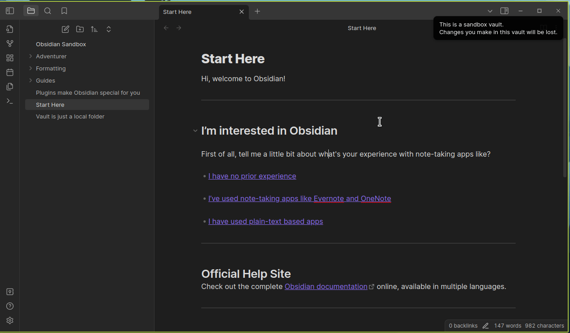Image resolution: width=570 pixels, height=333 pixels.
Task: Open Settings with the gear icon
Action: click(x=10, y=320)
